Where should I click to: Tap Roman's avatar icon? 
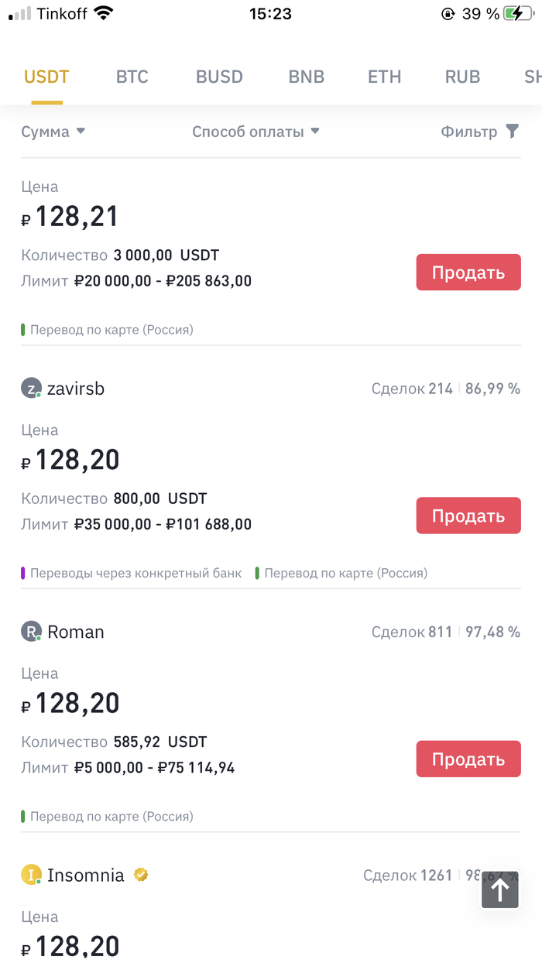click(30, 632)
